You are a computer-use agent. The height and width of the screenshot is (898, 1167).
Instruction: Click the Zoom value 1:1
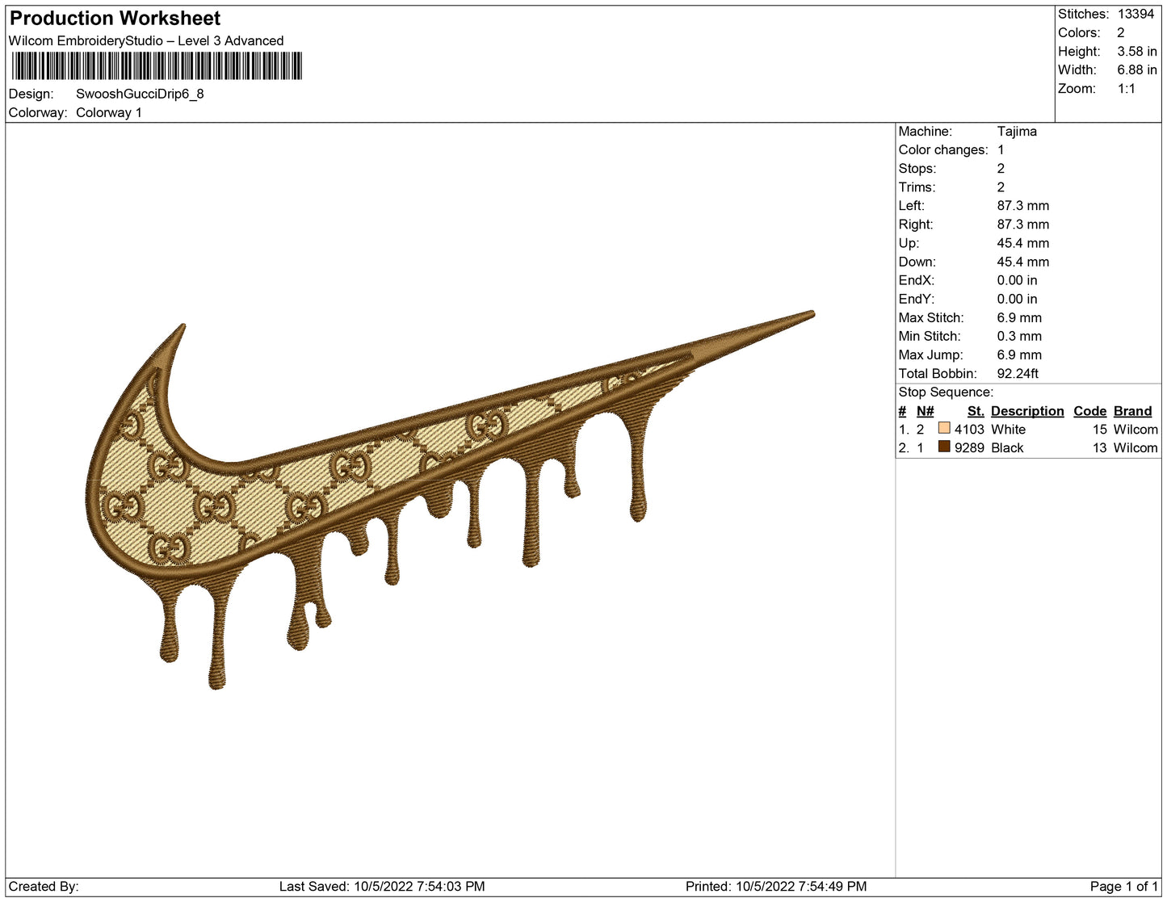click(x=1126, y=89)
